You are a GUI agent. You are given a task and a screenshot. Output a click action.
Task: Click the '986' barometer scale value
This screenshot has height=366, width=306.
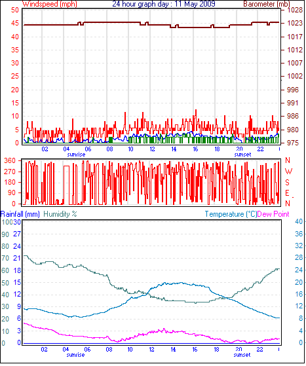(293, 116)
